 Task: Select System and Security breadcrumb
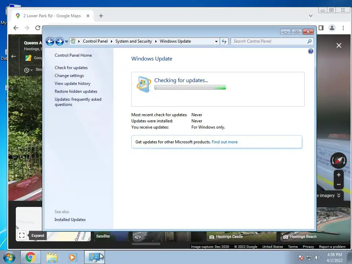pyautogui.click(x=134, y=41)
